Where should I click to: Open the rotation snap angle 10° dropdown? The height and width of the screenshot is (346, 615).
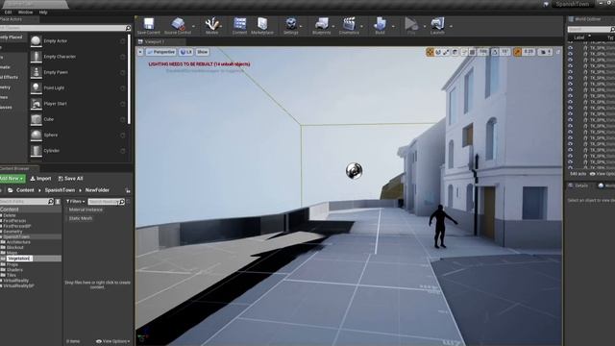click(505, 52)
